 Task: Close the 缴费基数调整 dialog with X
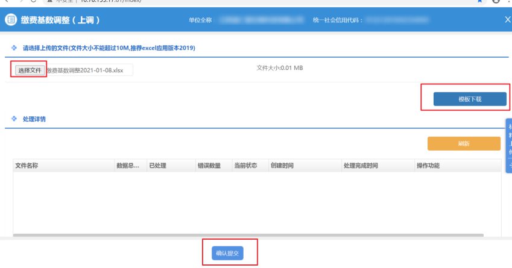pyautogui.click(x=507, y=19)
